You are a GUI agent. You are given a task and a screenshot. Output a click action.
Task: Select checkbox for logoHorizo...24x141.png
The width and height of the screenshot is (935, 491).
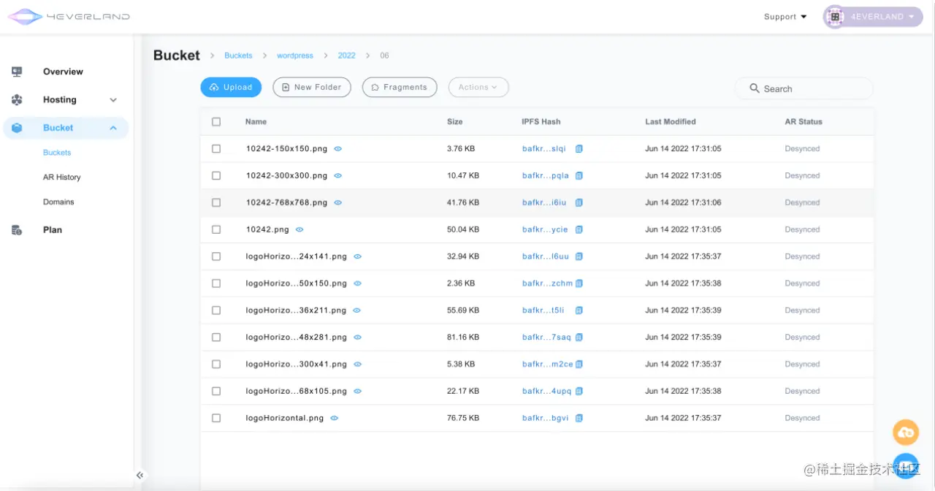(216, 256)
